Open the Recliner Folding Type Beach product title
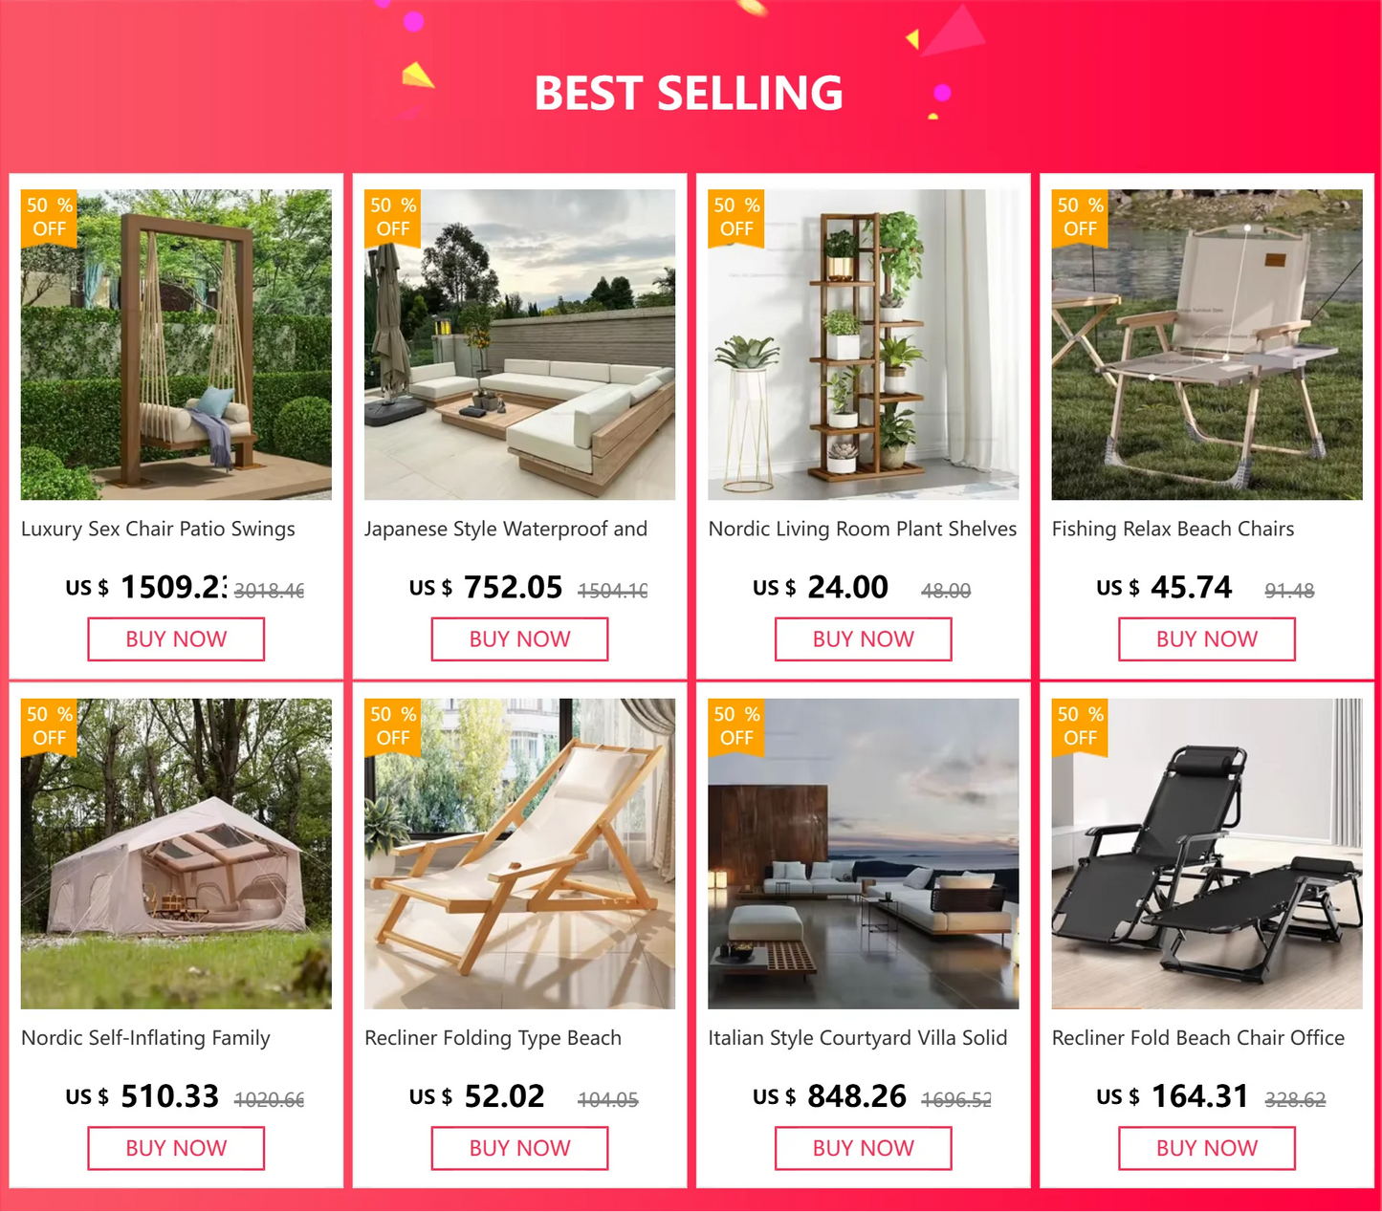Screen dimensions: 1382x1212 (494, 1038)
